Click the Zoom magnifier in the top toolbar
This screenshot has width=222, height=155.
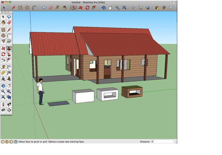coord(117,8)
